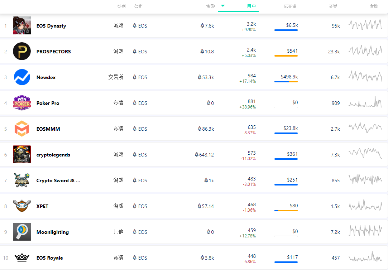
Task: Toggle sort arrow next to 用户 column
Action: pos(223,6)
